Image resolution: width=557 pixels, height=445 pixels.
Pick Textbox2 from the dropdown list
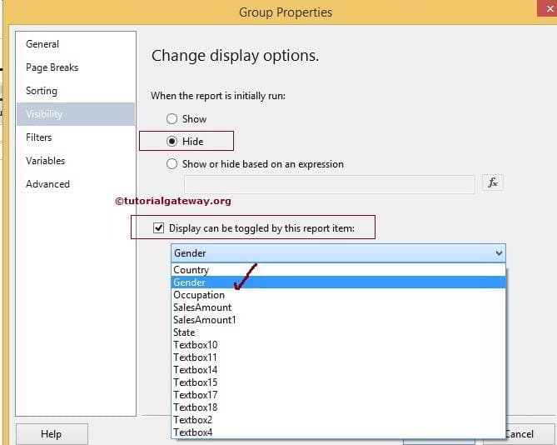[338, 419]
